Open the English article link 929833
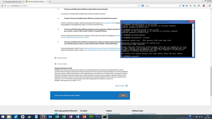 click(79, 80)
